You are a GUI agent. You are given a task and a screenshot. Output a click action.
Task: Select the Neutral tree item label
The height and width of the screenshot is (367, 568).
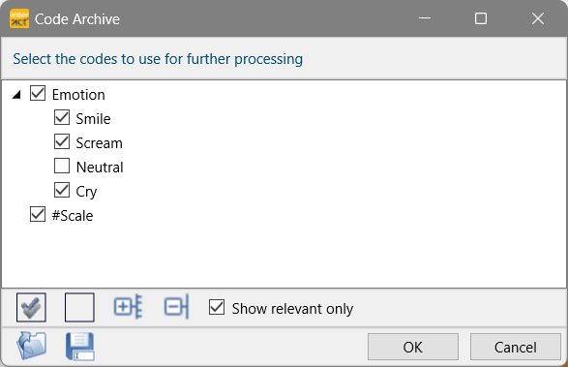(100, 168)
